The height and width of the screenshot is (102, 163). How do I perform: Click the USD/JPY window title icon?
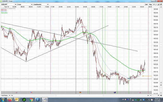pyautogui.click(x=1, y=1)
